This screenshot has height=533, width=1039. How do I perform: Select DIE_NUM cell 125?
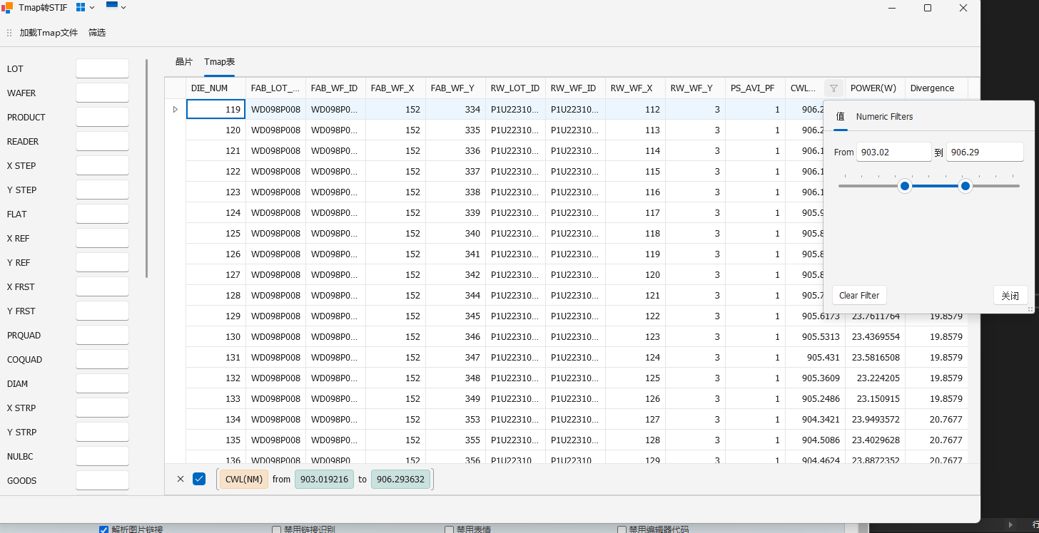point(216,233)
